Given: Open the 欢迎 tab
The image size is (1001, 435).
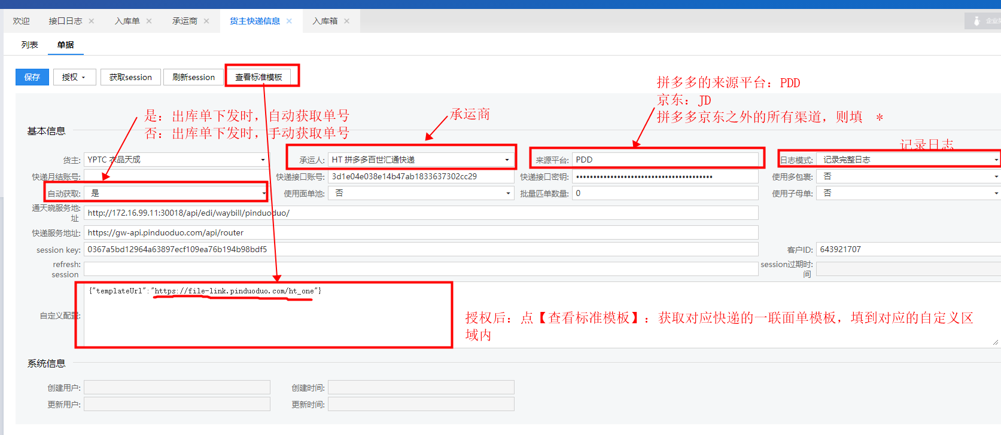Looking at the screenshot, I should pos(21,21).
